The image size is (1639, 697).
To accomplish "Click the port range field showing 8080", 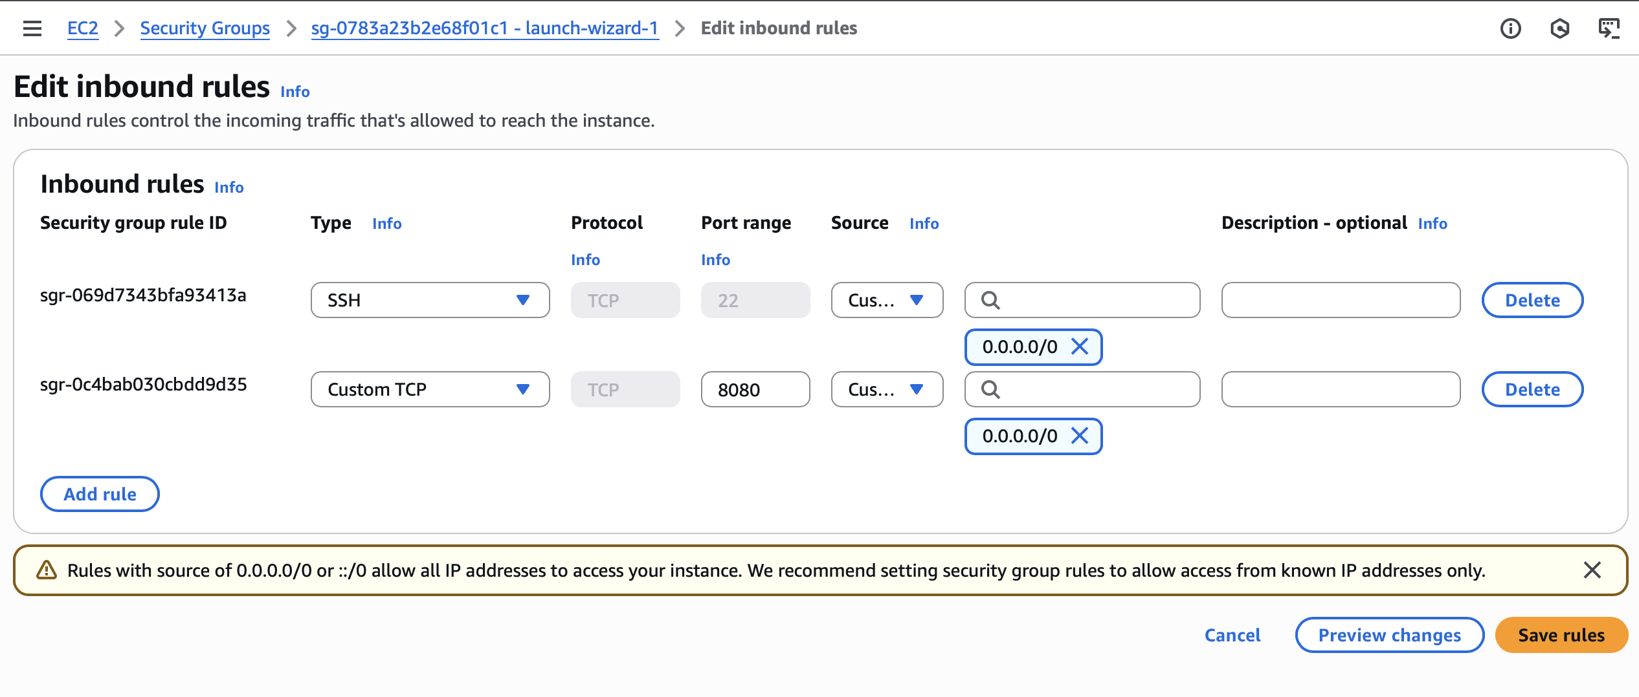I will tap(755, 389).
